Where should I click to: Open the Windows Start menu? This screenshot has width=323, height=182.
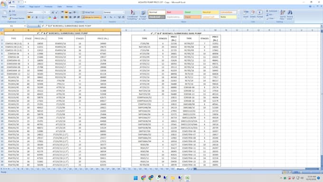[x=135, y=178]
